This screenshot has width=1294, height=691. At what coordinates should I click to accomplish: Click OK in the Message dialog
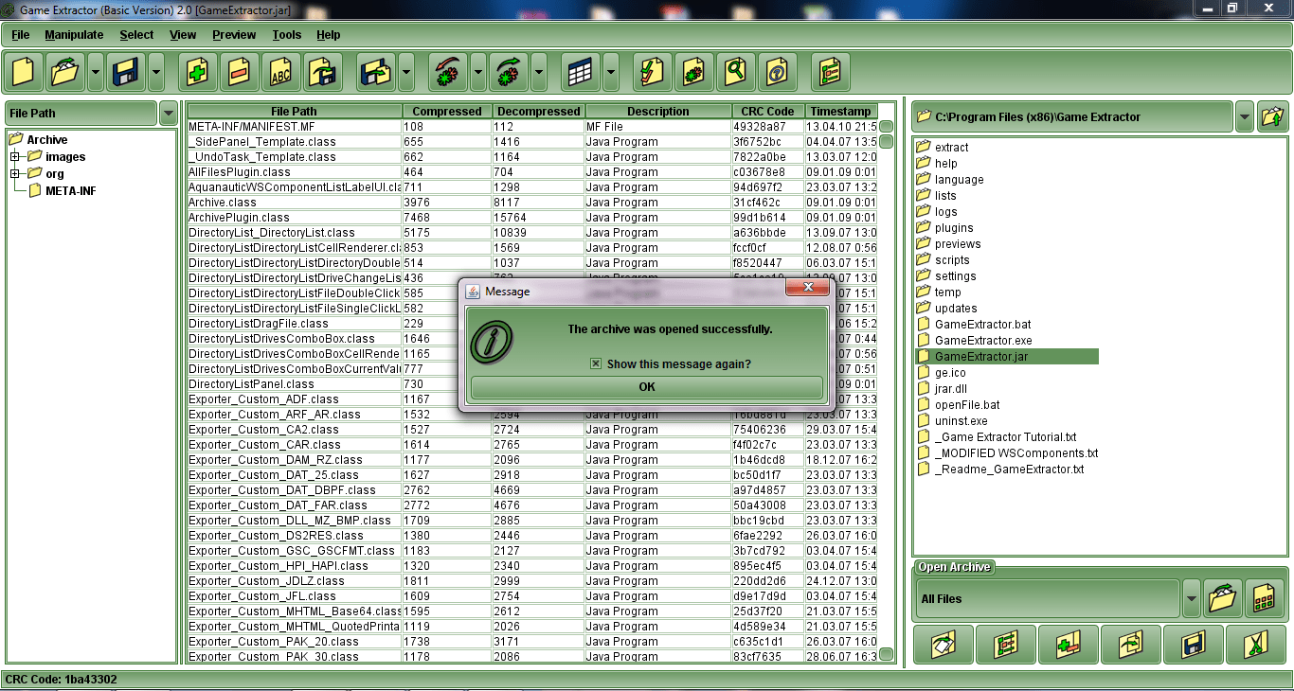coord(647,387)
